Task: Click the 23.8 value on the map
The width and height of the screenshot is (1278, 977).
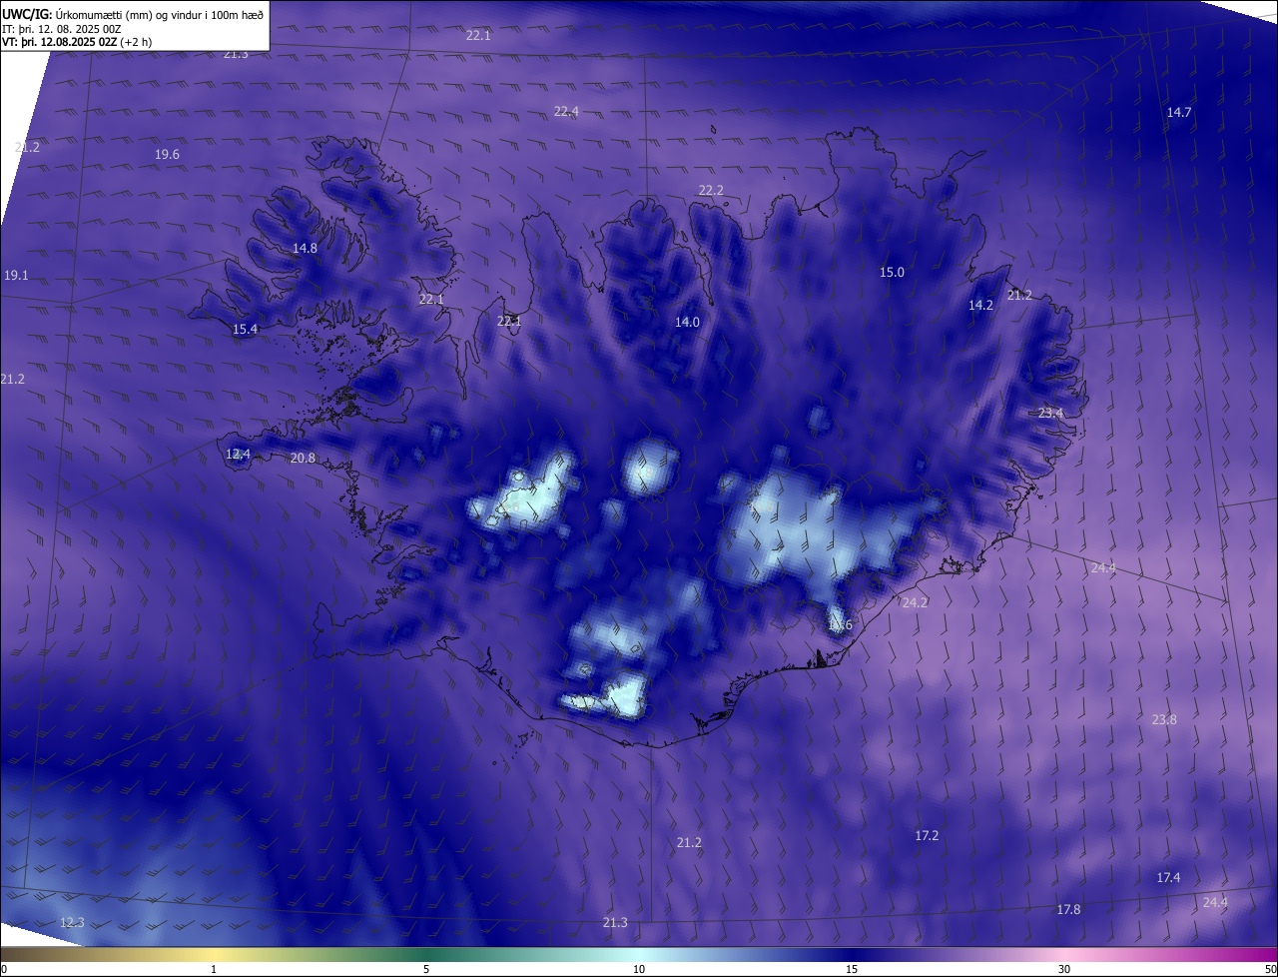Action: pyautogui.click(x=1164, y=719)
